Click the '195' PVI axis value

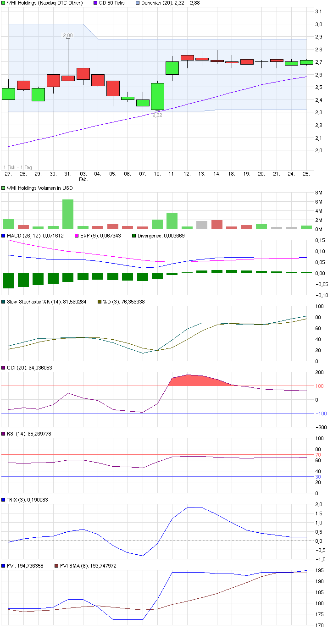(319, 570)
